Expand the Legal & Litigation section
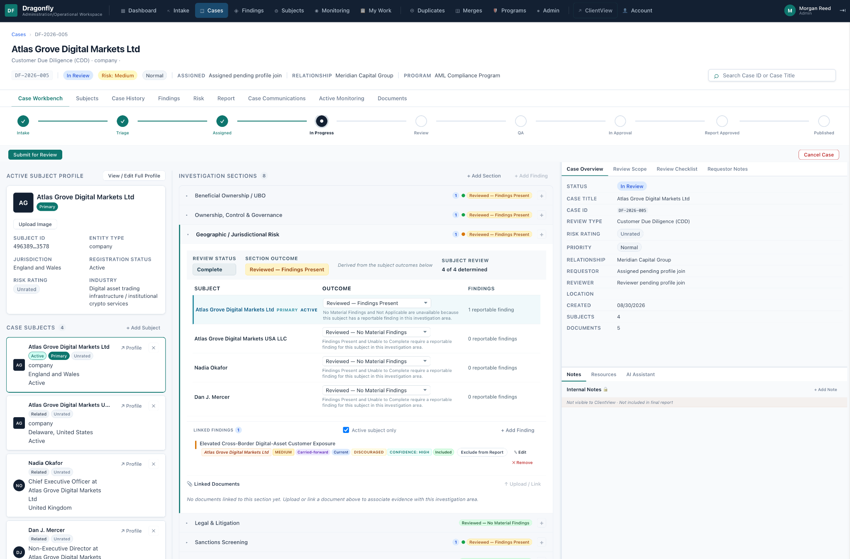The width and height of the screenshot is (850, 559). pos(187,523)
